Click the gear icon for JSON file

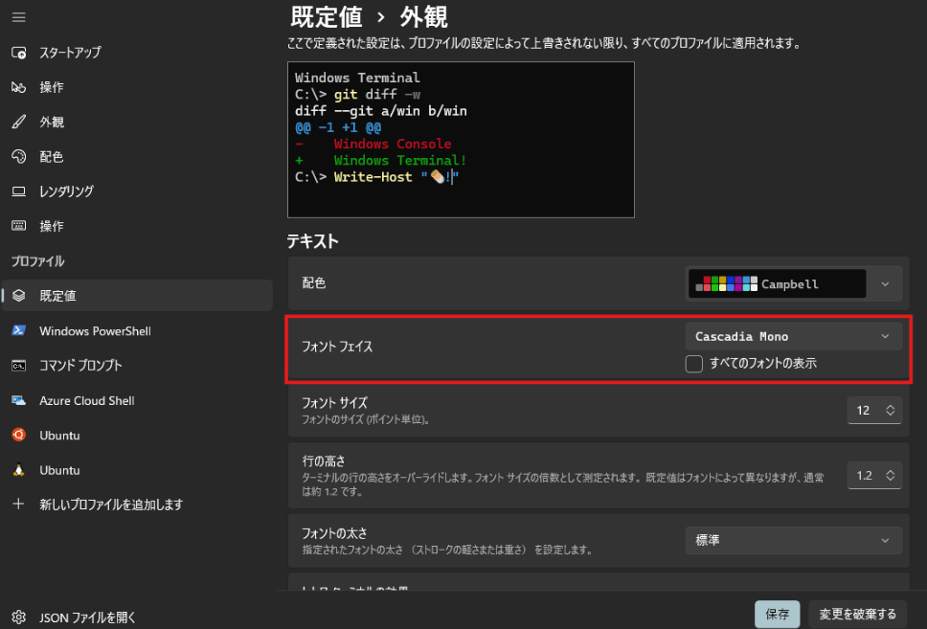19,618
